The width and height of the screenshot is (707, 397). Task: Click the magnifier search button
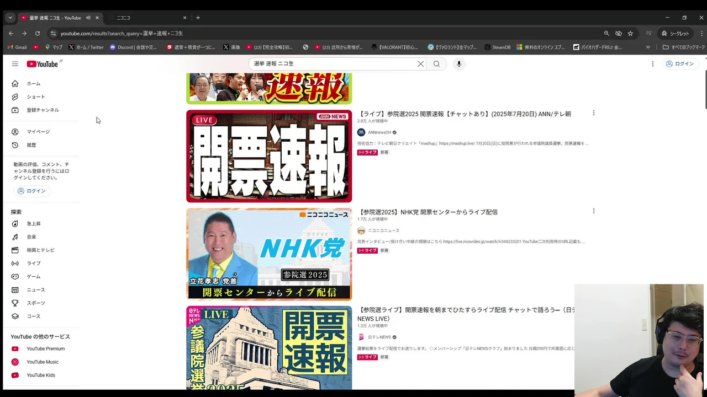click(436, 64)
